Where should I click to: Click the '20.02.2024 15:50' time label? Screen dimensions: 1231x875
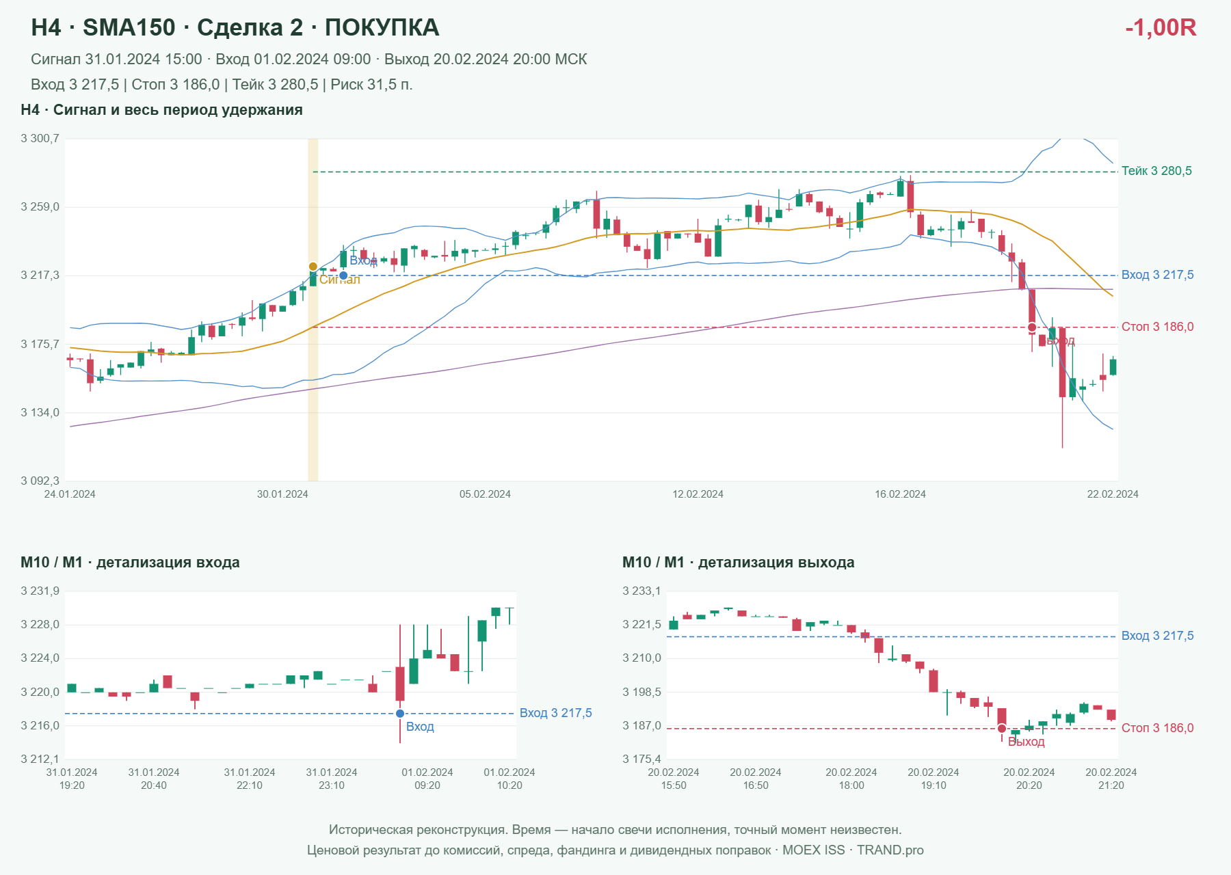pyautogui.click(x=674, y=779)
